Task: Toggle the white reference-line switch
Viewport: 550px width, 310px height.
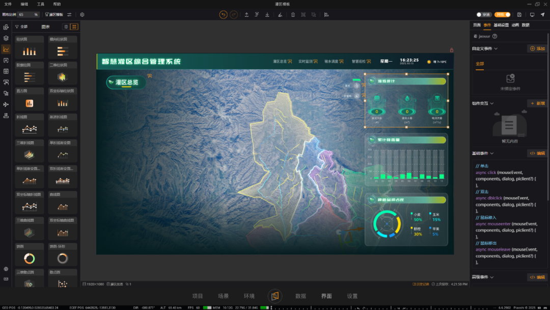Action: point(484,15)
